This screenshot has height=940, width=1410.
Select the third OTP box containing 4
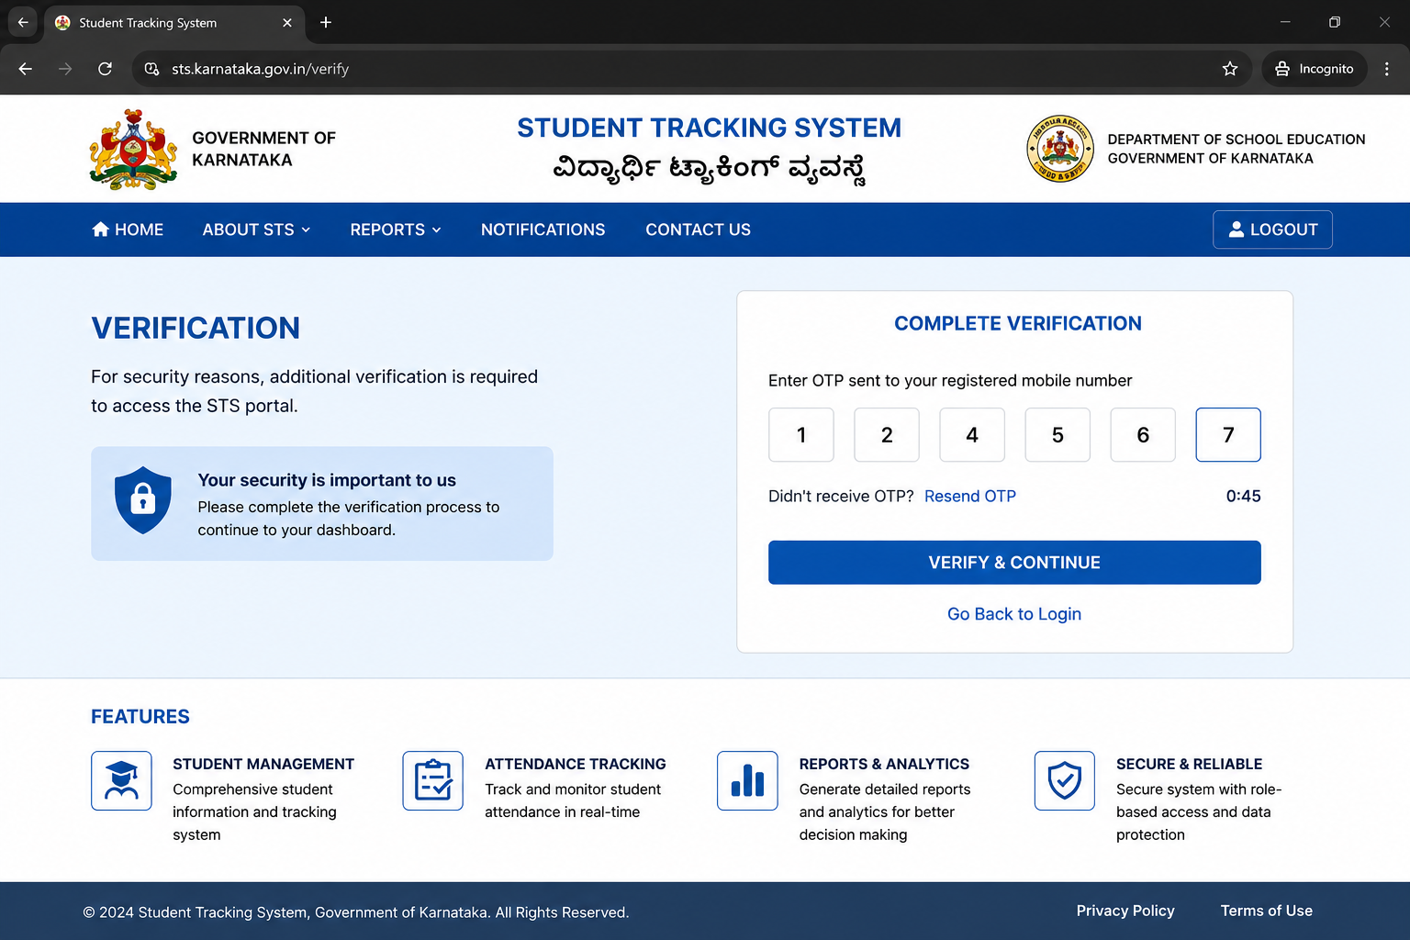(972, 435)
